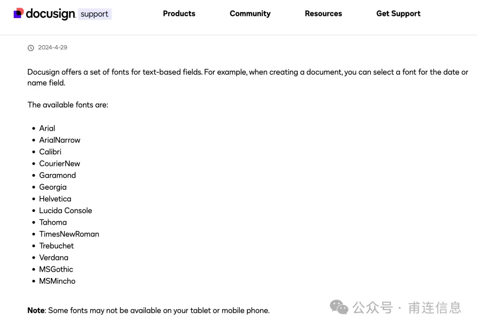Click the TimesNewRoman list item
The height and width of the screenshot is (327, 477).
[69, 234]
